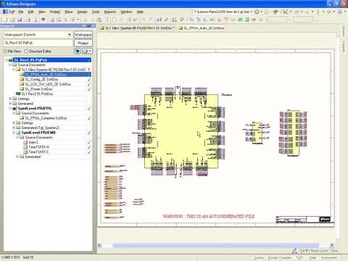Open the Lesson Plans address bar dropdown
This screenshot has width=348, height=261.
coord(252,12)
